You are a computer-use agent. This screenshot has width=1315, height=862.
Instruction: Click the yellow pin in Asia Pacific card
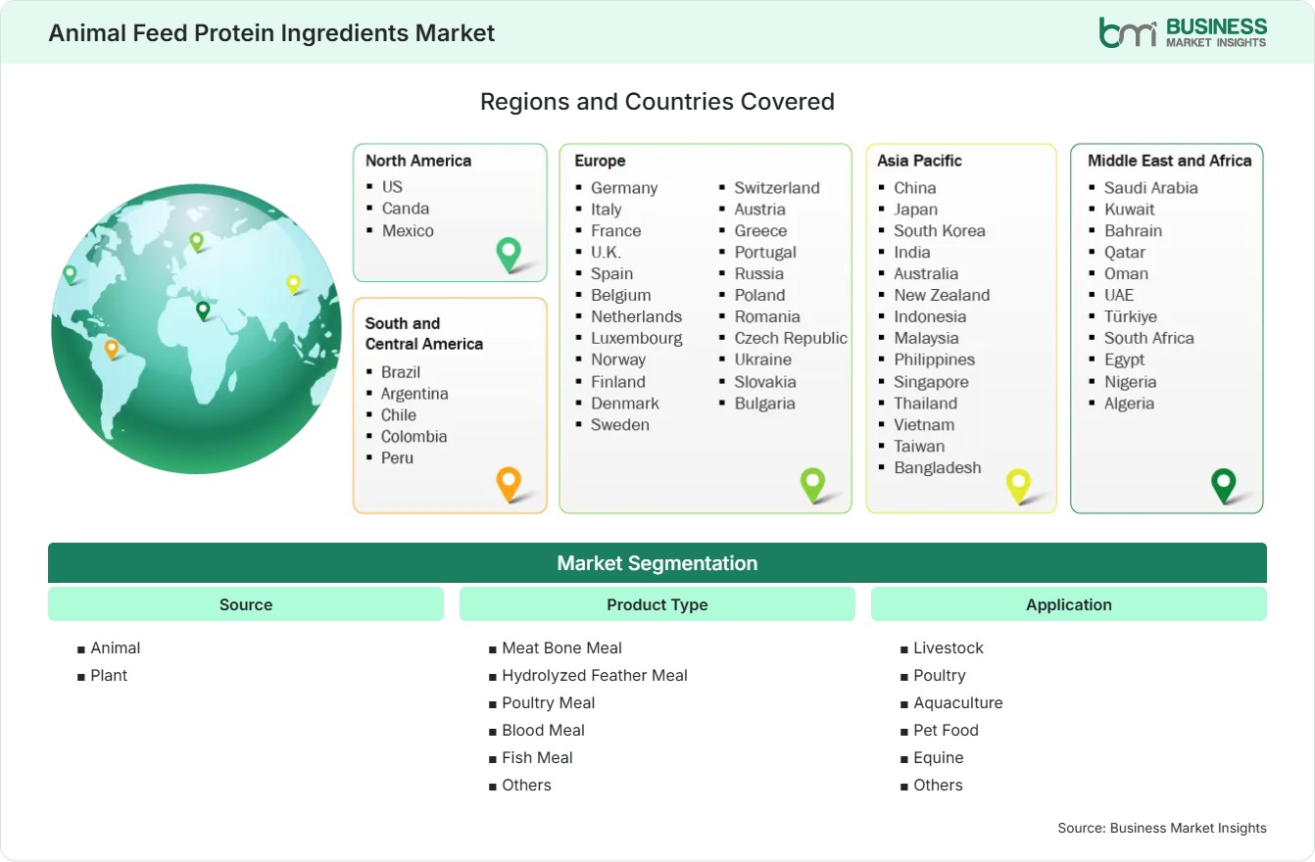[1019, 486]
